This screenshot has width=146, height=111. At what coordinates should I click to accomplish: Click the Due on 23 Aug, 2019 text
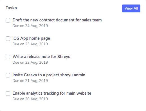point(30,44)
